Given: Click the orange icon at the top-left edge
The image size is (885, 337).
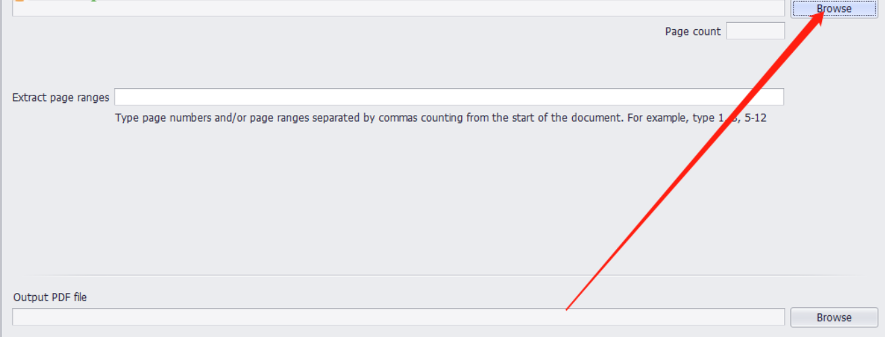Looking at the screenshot, I should pyautogui.click(x=19, y=2).
